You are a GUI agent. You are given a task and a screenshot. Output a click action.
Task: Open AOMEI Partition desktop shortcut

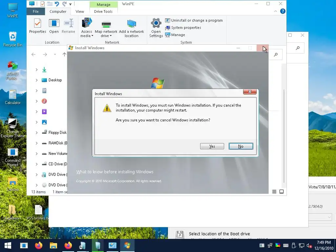click(13, 71)
